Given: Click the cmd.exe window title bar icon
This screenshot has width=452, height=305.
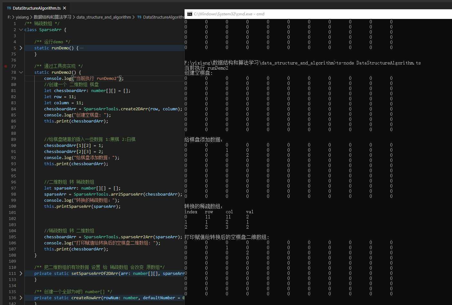Looking at the screenshot, I should [x=190, y=14].
